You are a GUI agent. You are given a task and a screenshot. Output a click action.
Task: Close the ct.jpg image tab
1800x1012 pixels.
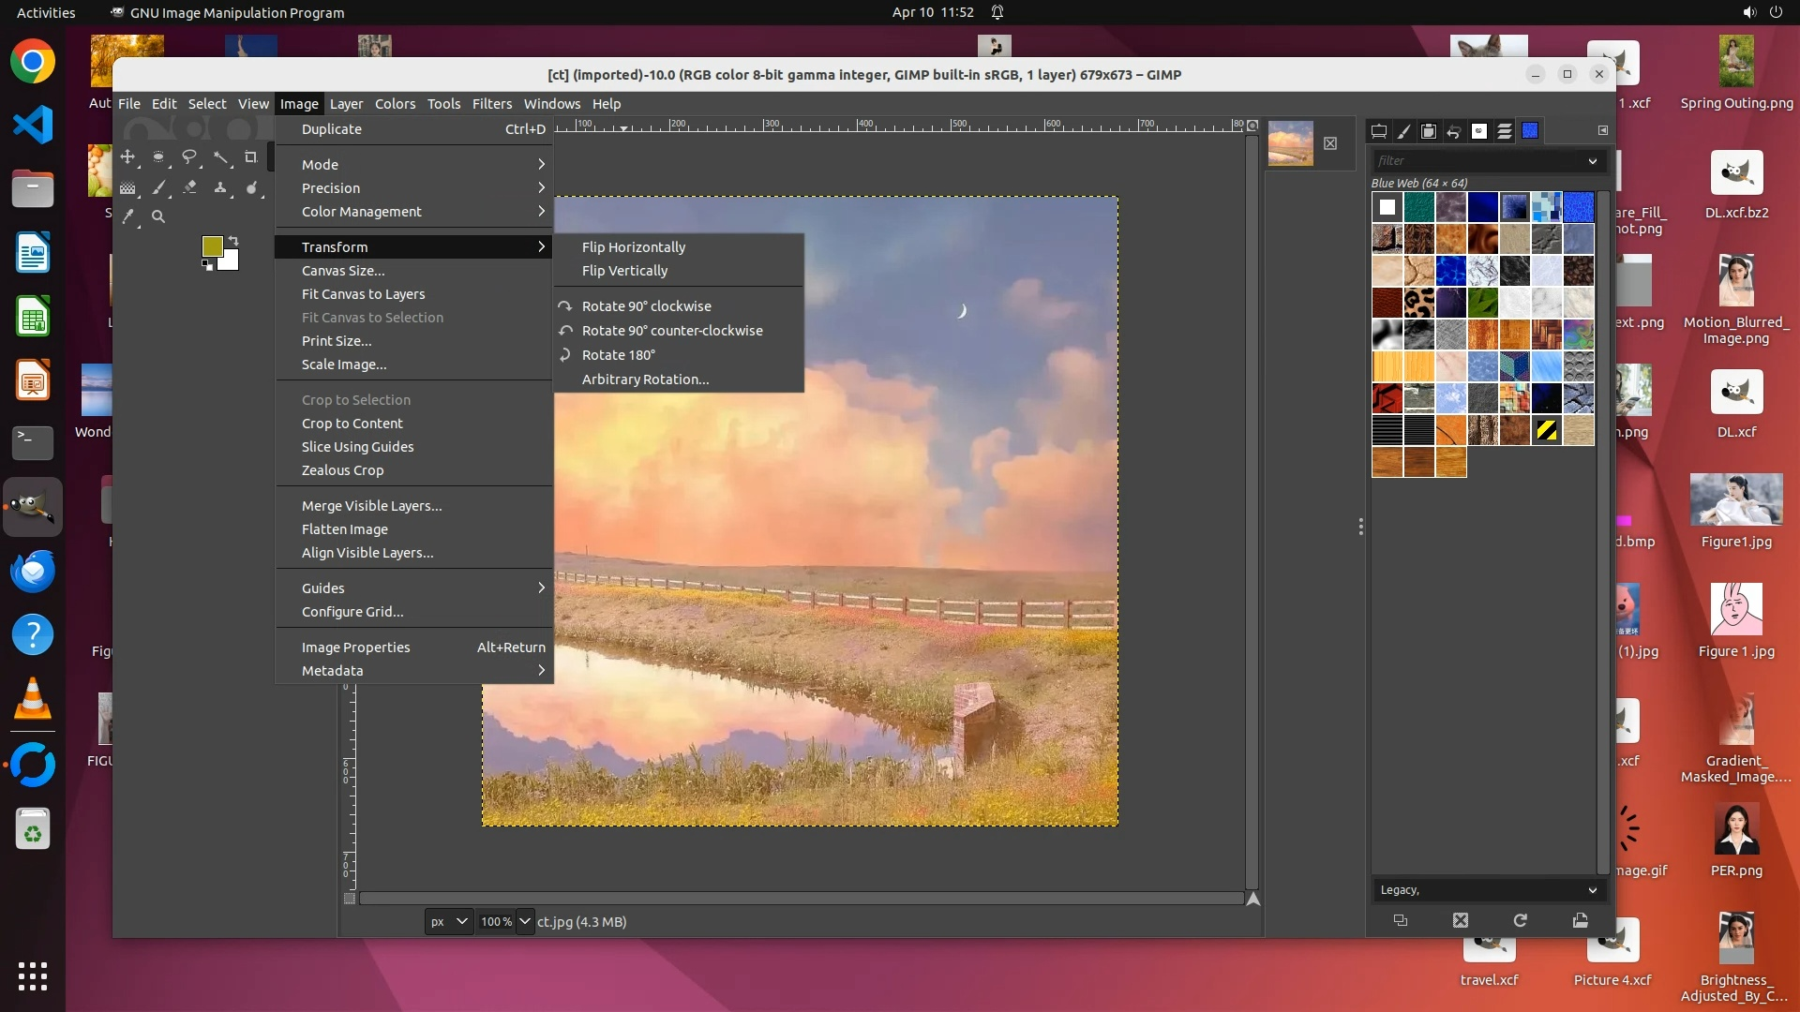pos(1330,143)
